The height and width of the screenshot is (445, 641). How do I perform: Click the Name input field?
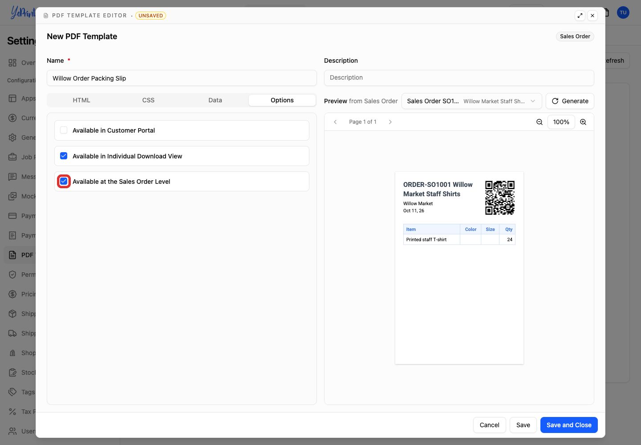(182, 78)
